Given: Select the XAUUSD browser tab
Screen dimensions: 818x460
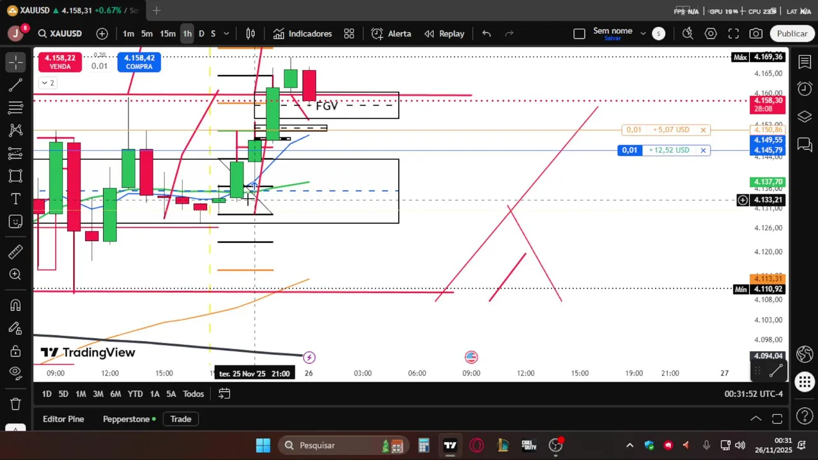Looking at the screenshot, I should [x=72, y=10].
